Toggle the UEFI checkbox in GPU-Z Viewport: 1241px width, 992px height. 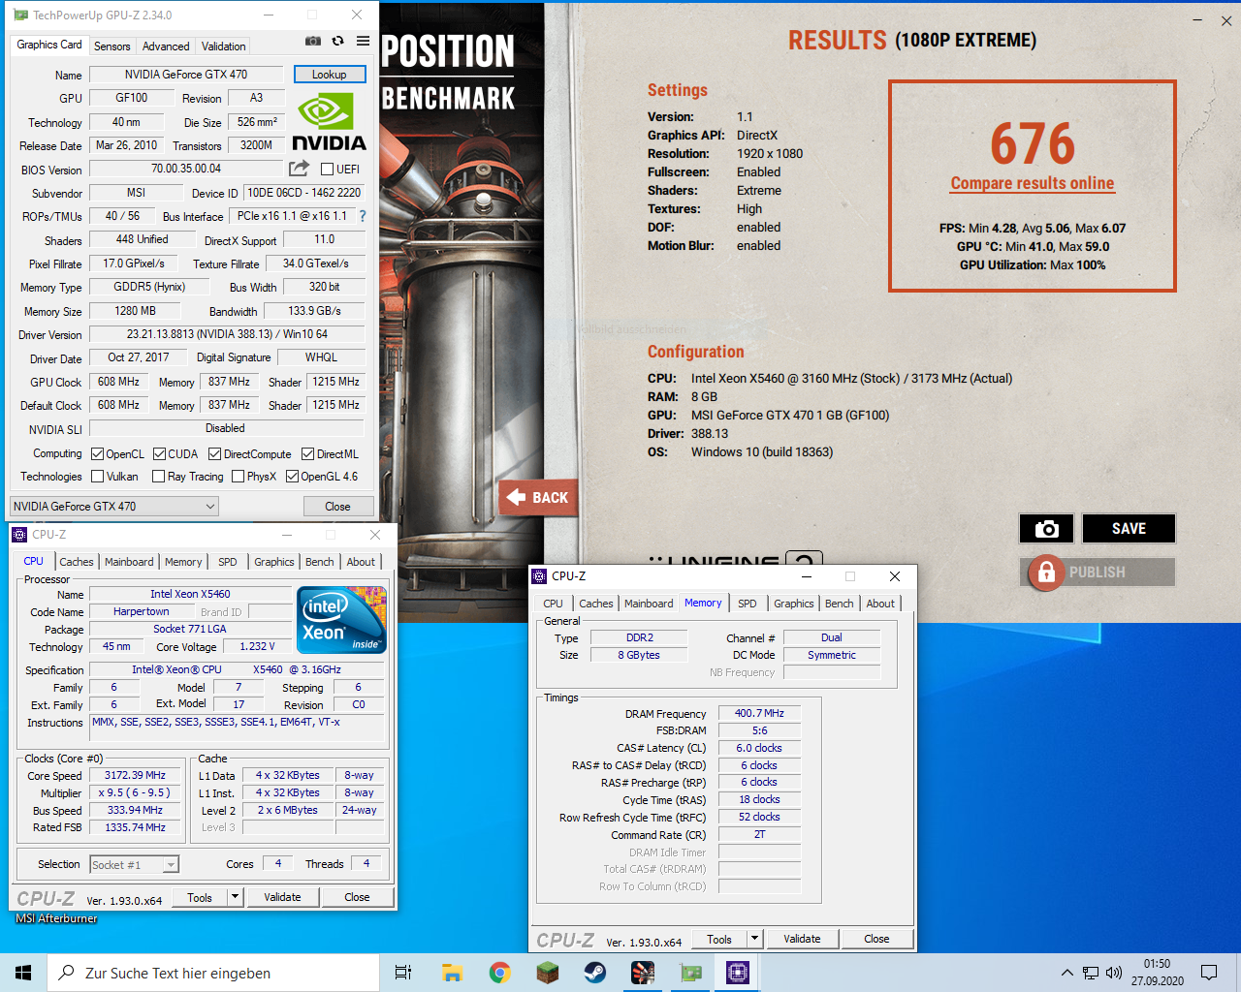(327, 169)
